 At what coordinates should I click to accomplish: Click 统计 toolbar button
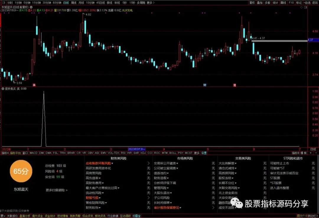click(x=275, y=3)
